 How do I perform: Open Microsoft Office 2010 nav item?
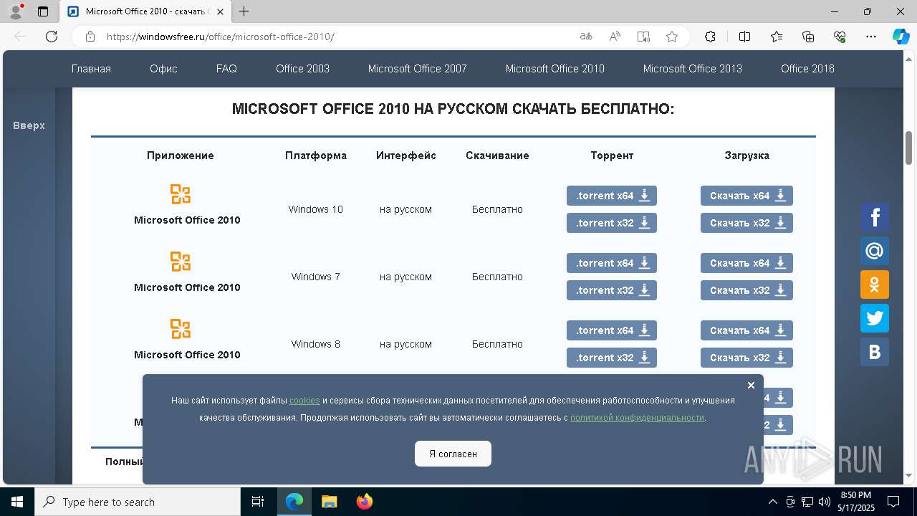click(555, 69)
